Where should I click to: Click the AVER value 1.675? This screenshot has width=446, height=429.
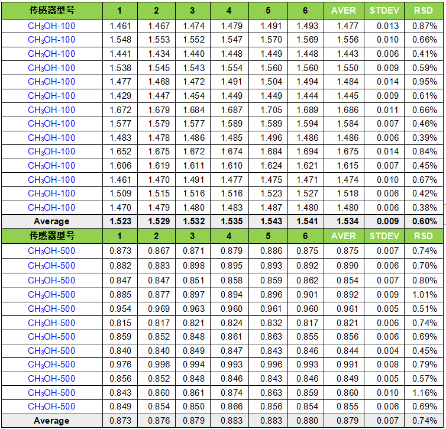pyautogui.click(x=343, y=152)
